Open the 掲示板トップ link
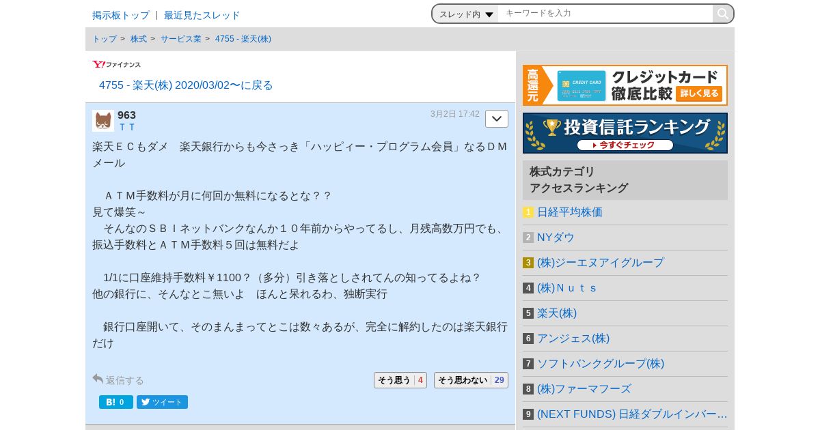This screenshot has width=820, height=430. [121, 15]
